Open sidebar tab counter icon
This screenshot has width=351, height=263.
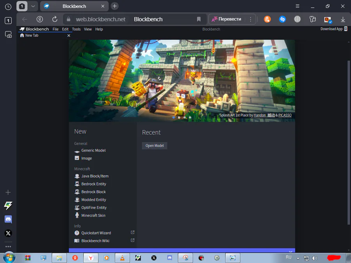8,21
